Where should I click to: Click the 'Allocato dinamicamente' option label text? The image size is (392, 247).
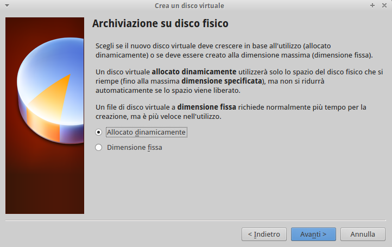click(146, 132)
